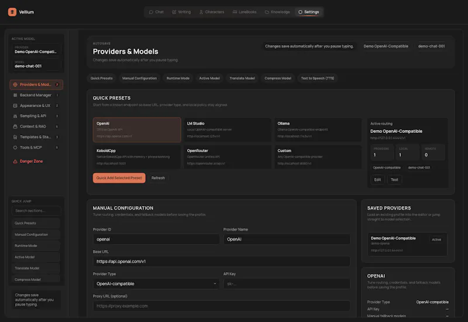
Task: Click Manual Configuration in Quick Jump list
Action: click(x=36, y=235)
